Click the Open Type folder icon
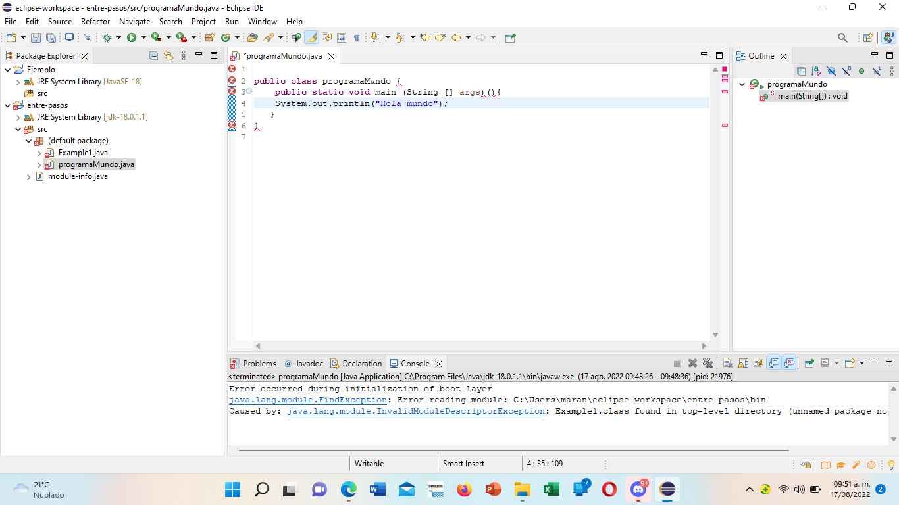The width and height of the screenshot is (899, 505). [252, 37]
